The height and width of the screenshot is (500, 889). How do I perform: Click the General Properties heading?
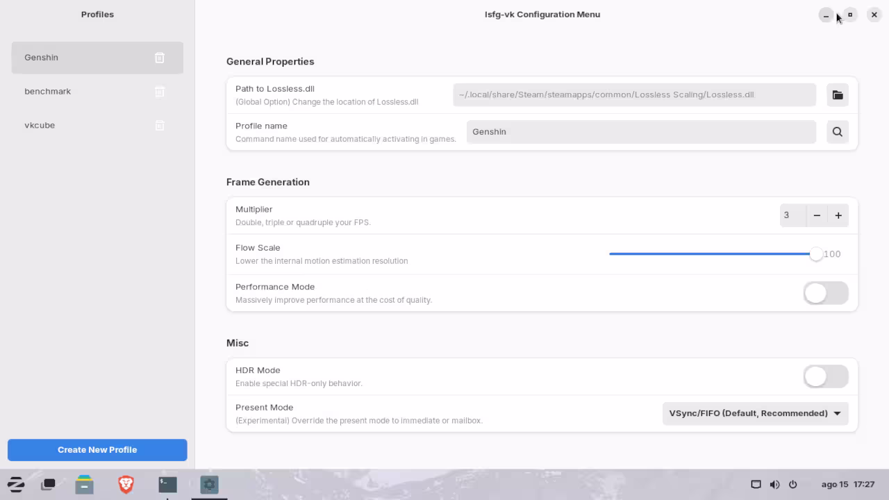click(x=270, y=62)
